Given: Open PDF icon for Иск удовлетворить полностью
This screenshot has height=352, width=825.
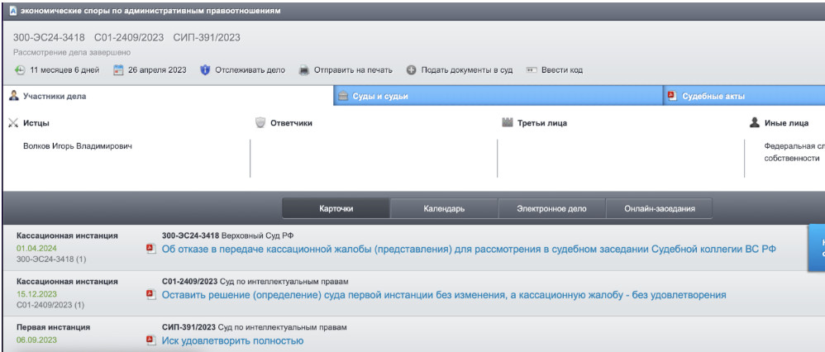Looking at the screenshot, I should click(x=151, y=341).
